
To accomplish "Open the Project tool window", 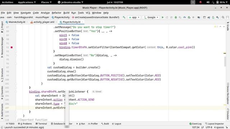I will [x=2, y=27].
